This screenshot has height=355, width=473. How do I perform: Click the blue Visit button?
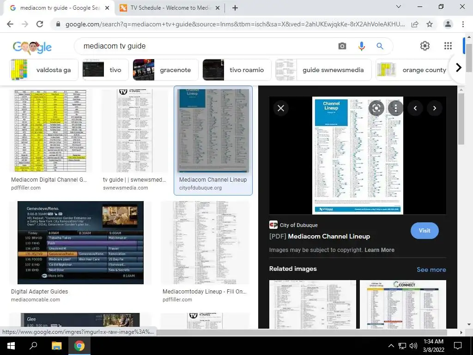tap(424, 231)
